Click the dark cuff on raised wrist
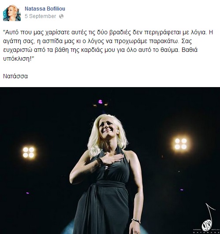The image size is (220, 234). pos(100,162)
